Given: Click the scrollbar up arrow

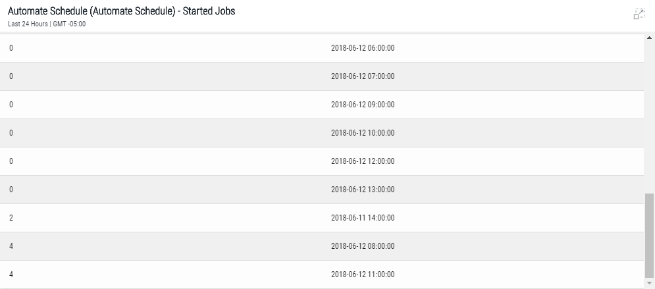Looking at the screenshot, I should (650, 39).
